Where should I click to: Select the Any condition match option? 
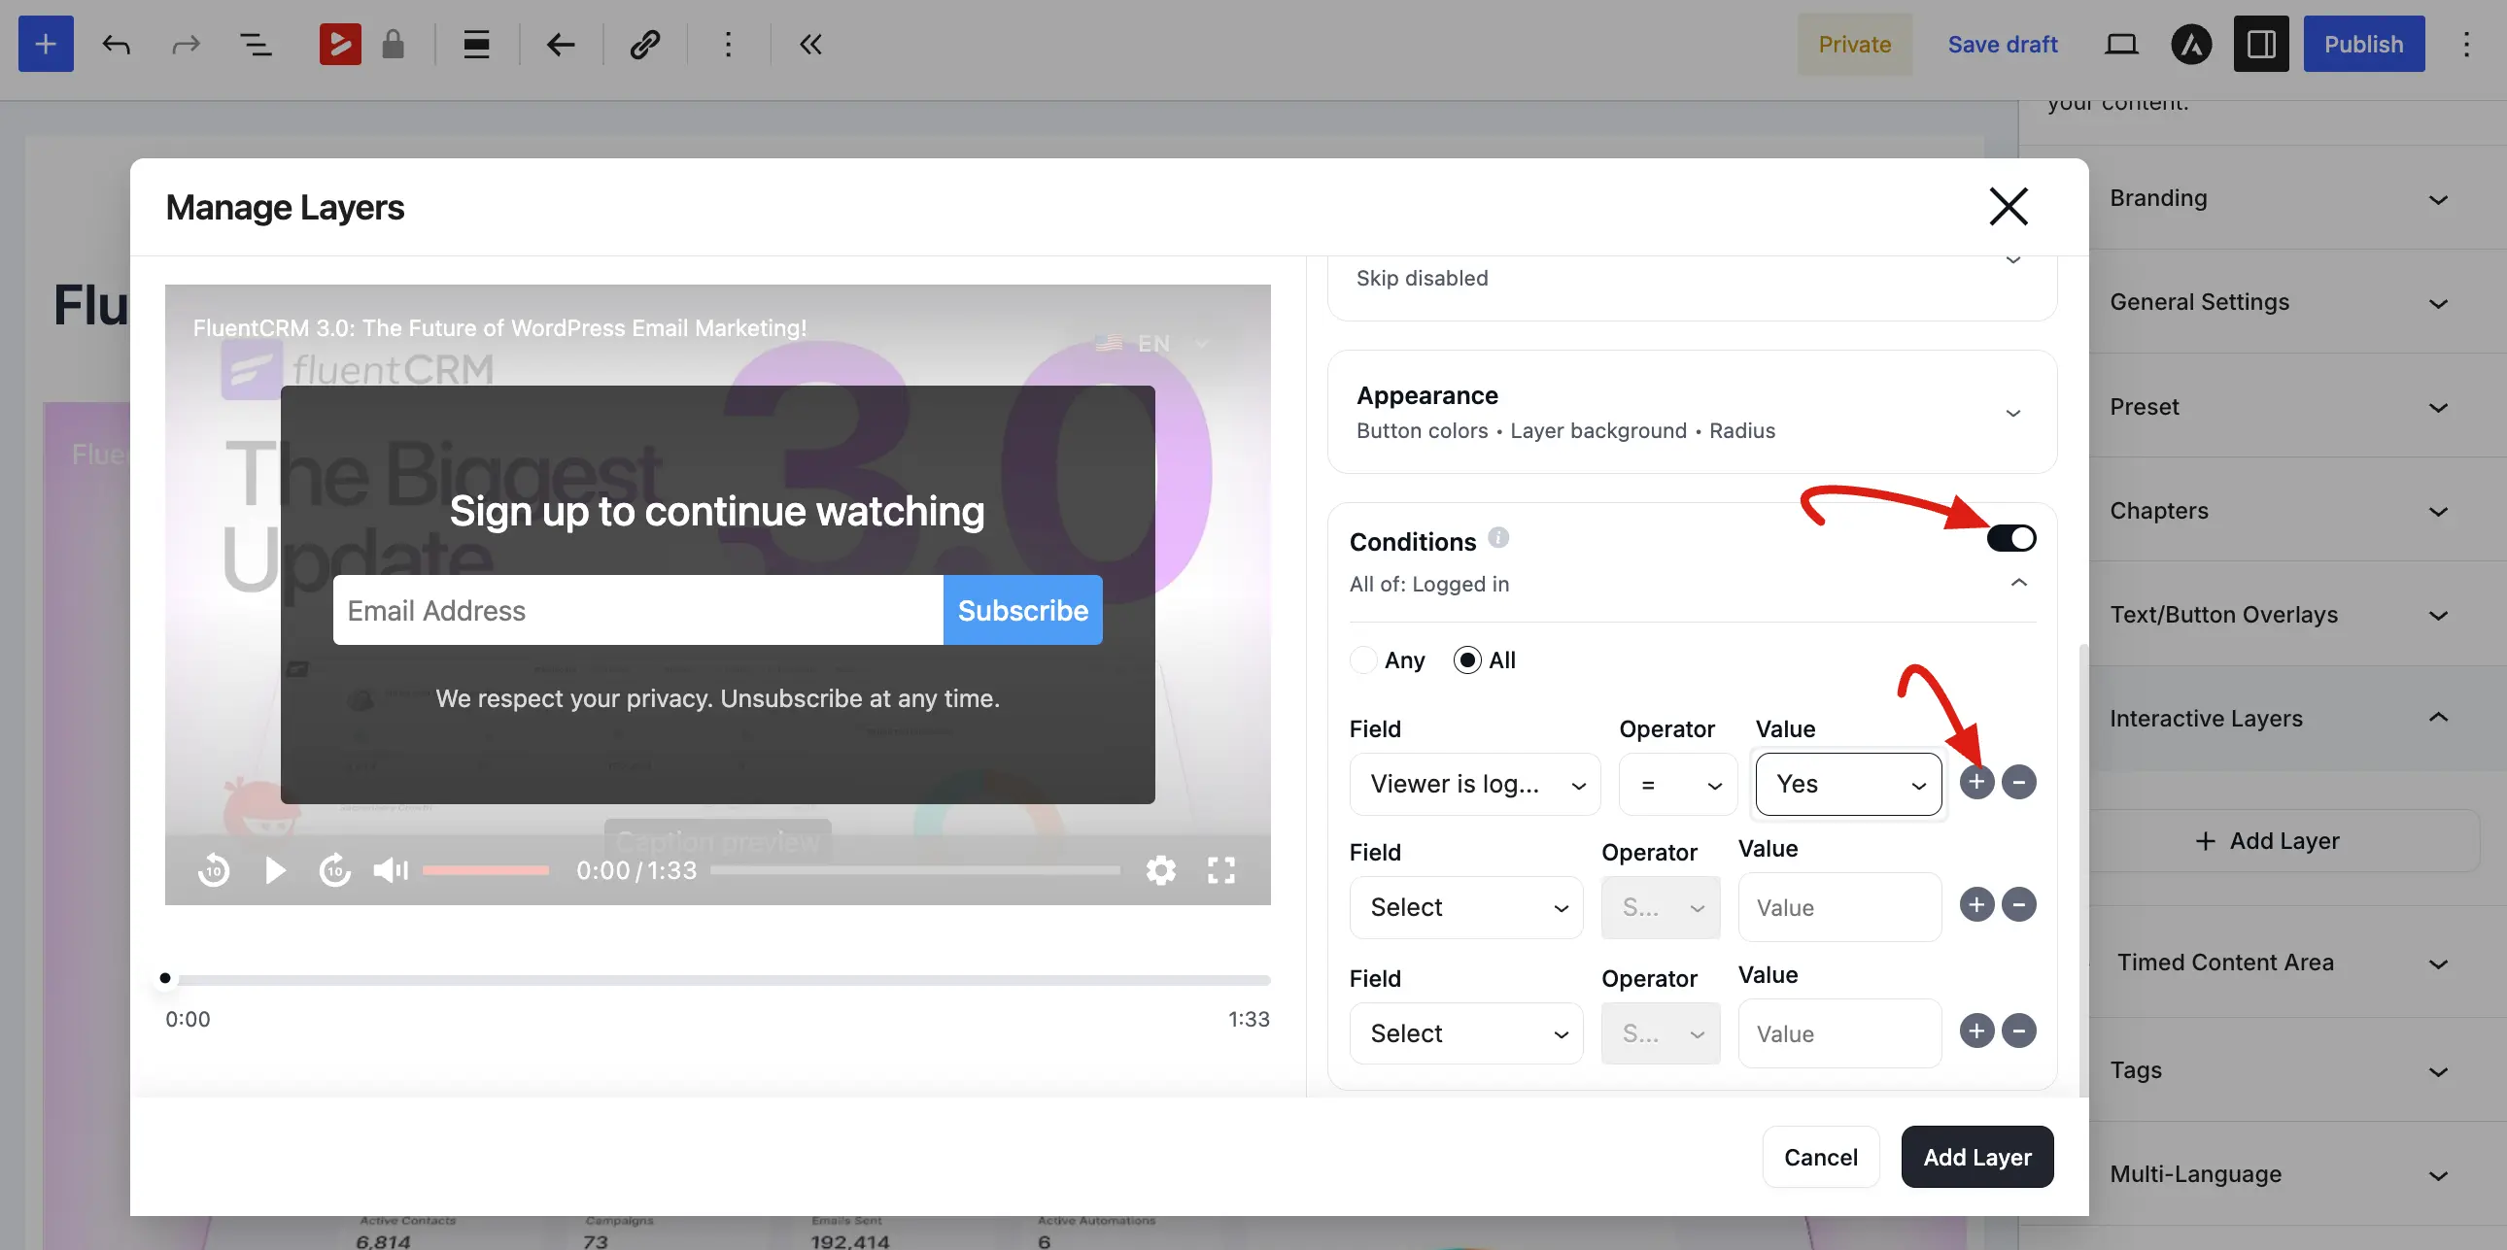1363,659
